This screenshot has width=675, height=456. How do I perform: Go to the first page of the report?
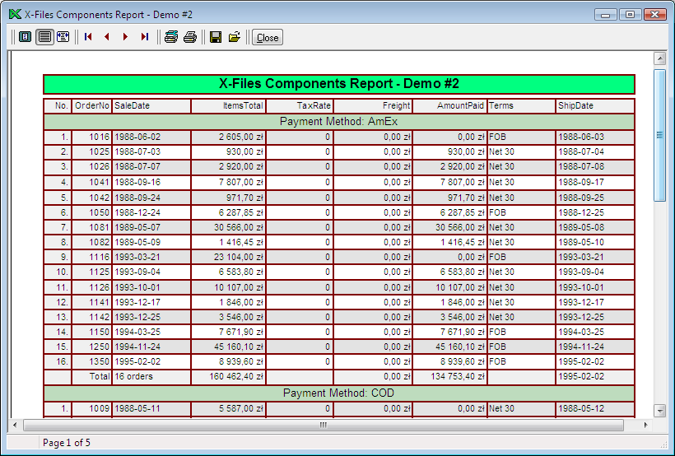(x=88, y=37)
